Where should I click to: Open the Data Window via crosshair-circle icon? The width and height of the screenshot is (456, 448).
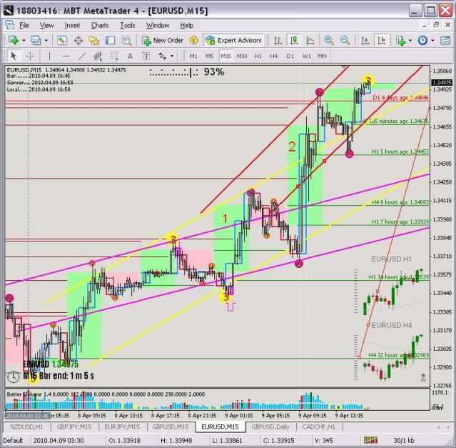coord(78,40)
